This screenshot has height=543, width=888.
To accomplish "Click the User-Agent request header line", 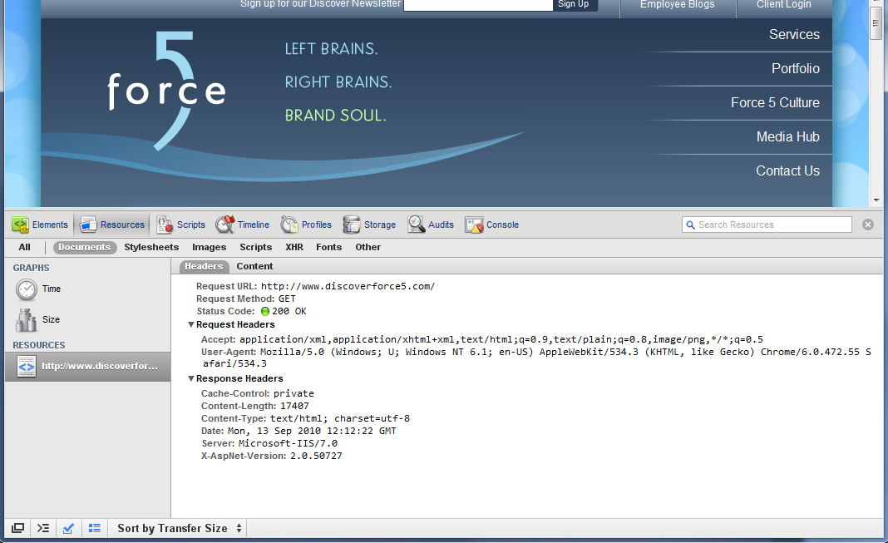I will click(x=535, y=358).
